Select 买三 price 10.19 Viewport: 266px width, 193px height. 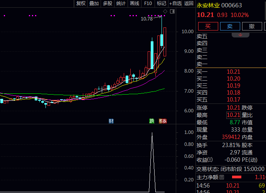(x=234, y=86)
